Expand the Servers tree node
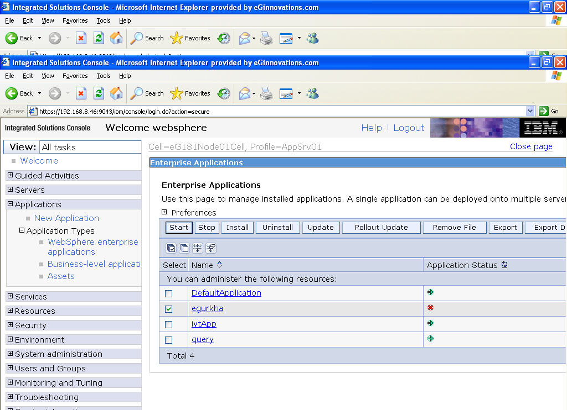The height and width of the screenshot is (410, 567). click(10, 190)
